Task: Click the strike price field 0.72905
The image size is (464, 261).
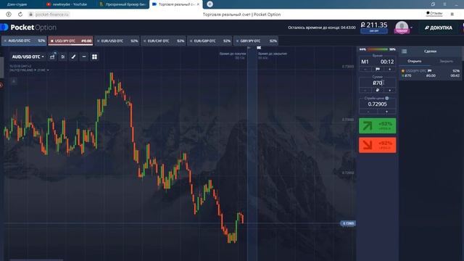Action: pyautogui.click(x=377, y=104)
